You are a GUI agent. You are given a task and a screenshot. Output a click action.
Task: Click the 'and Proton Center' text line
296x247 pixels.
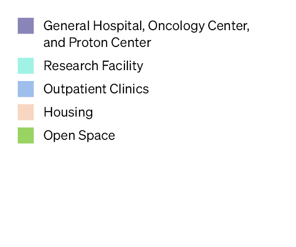point(97,43)
